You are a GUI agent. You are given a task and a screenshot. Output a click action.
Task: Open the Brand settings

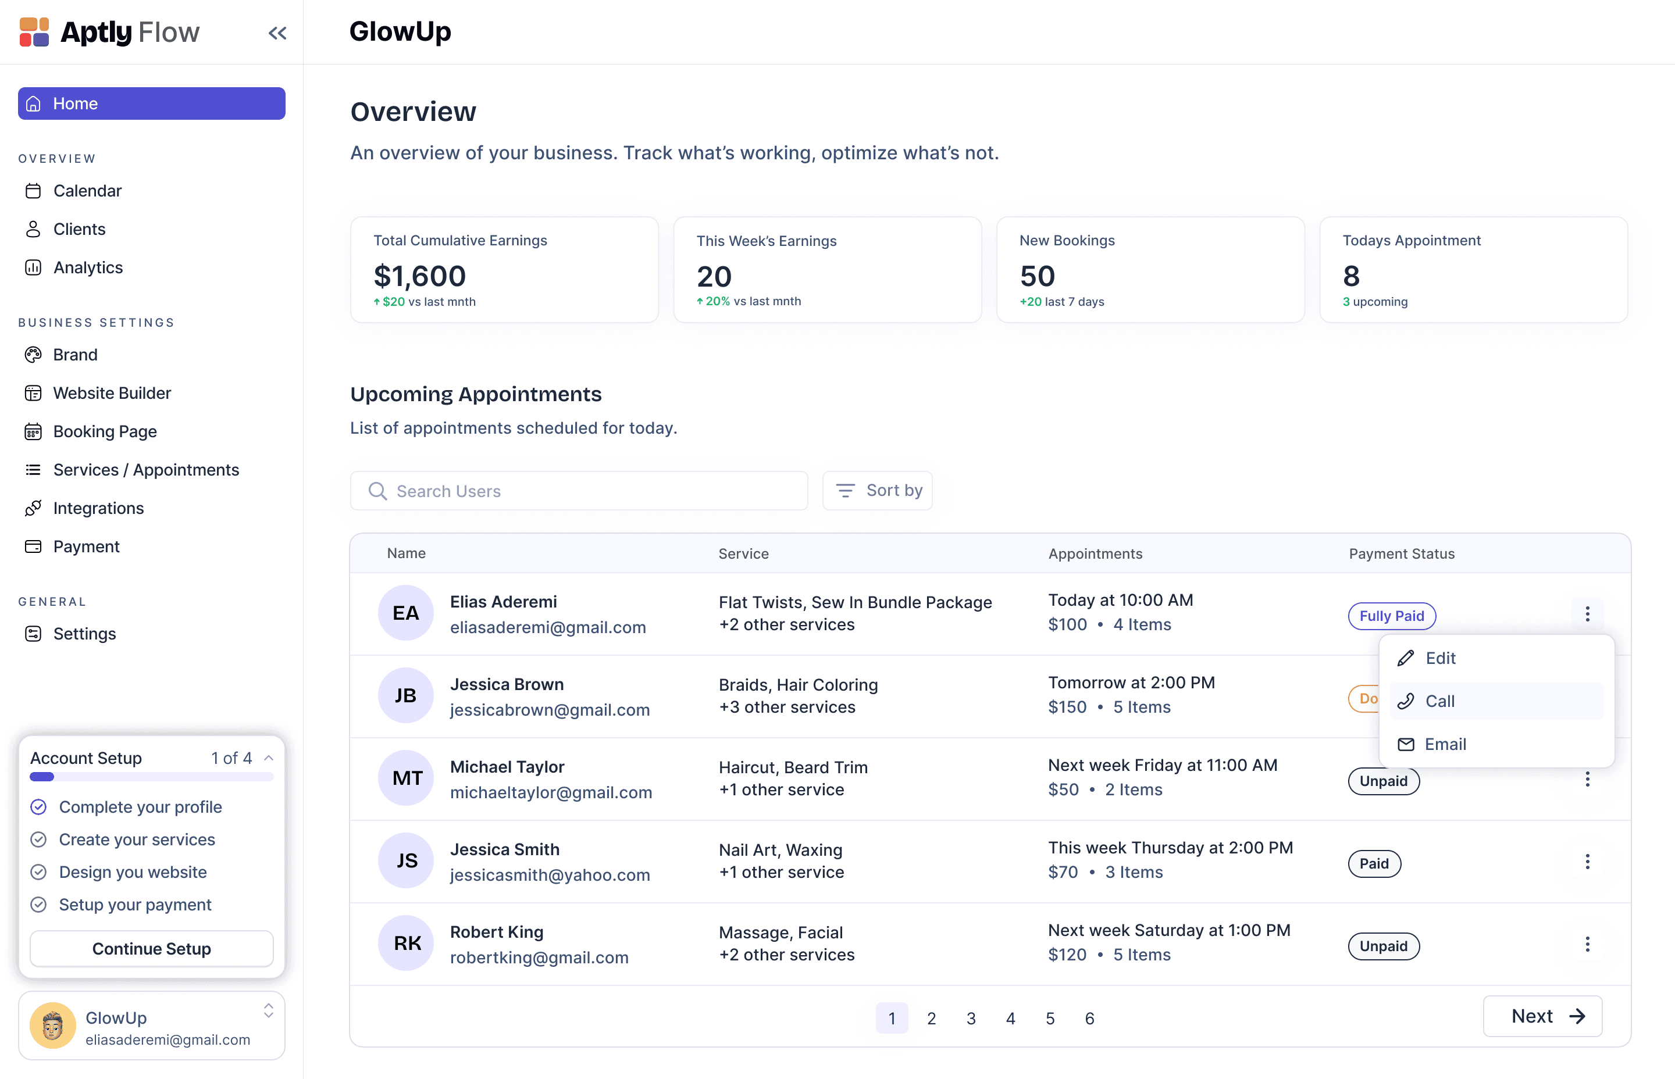(75, 355)
